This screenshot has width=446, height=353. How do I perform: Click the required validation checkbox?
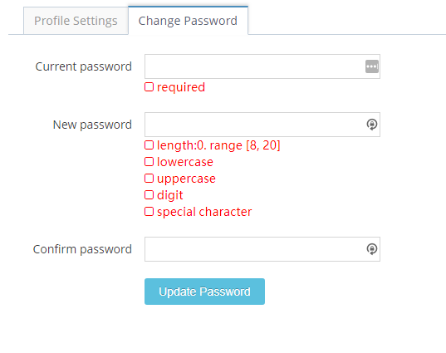(149, 87)
